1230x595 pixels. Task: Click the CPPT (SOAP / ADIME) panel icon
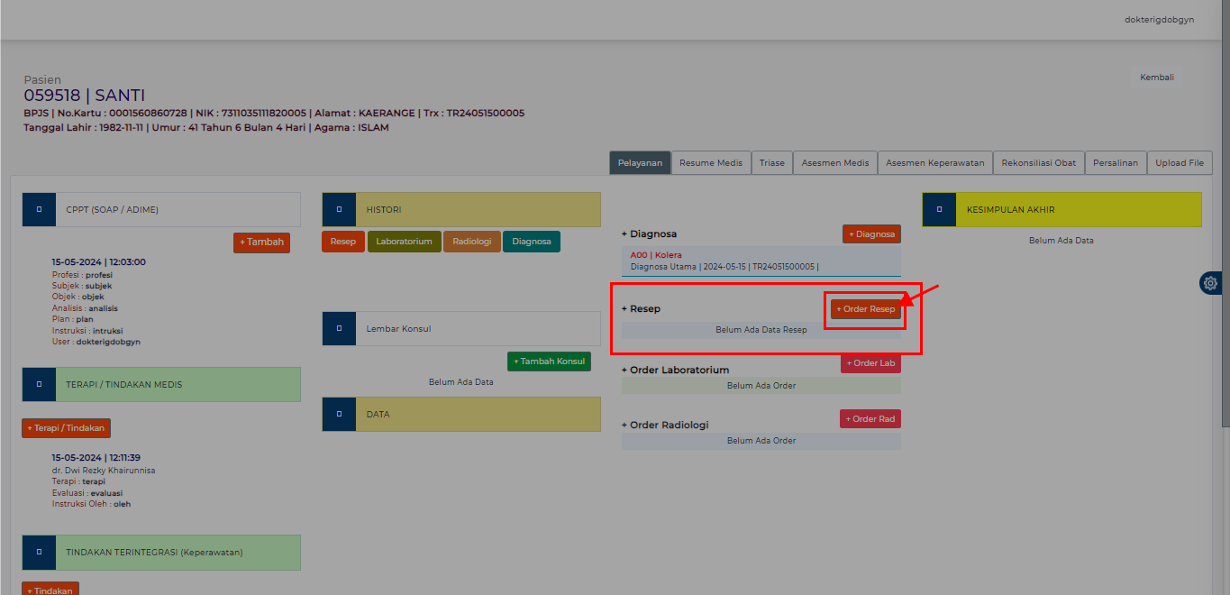click(39, 209)
